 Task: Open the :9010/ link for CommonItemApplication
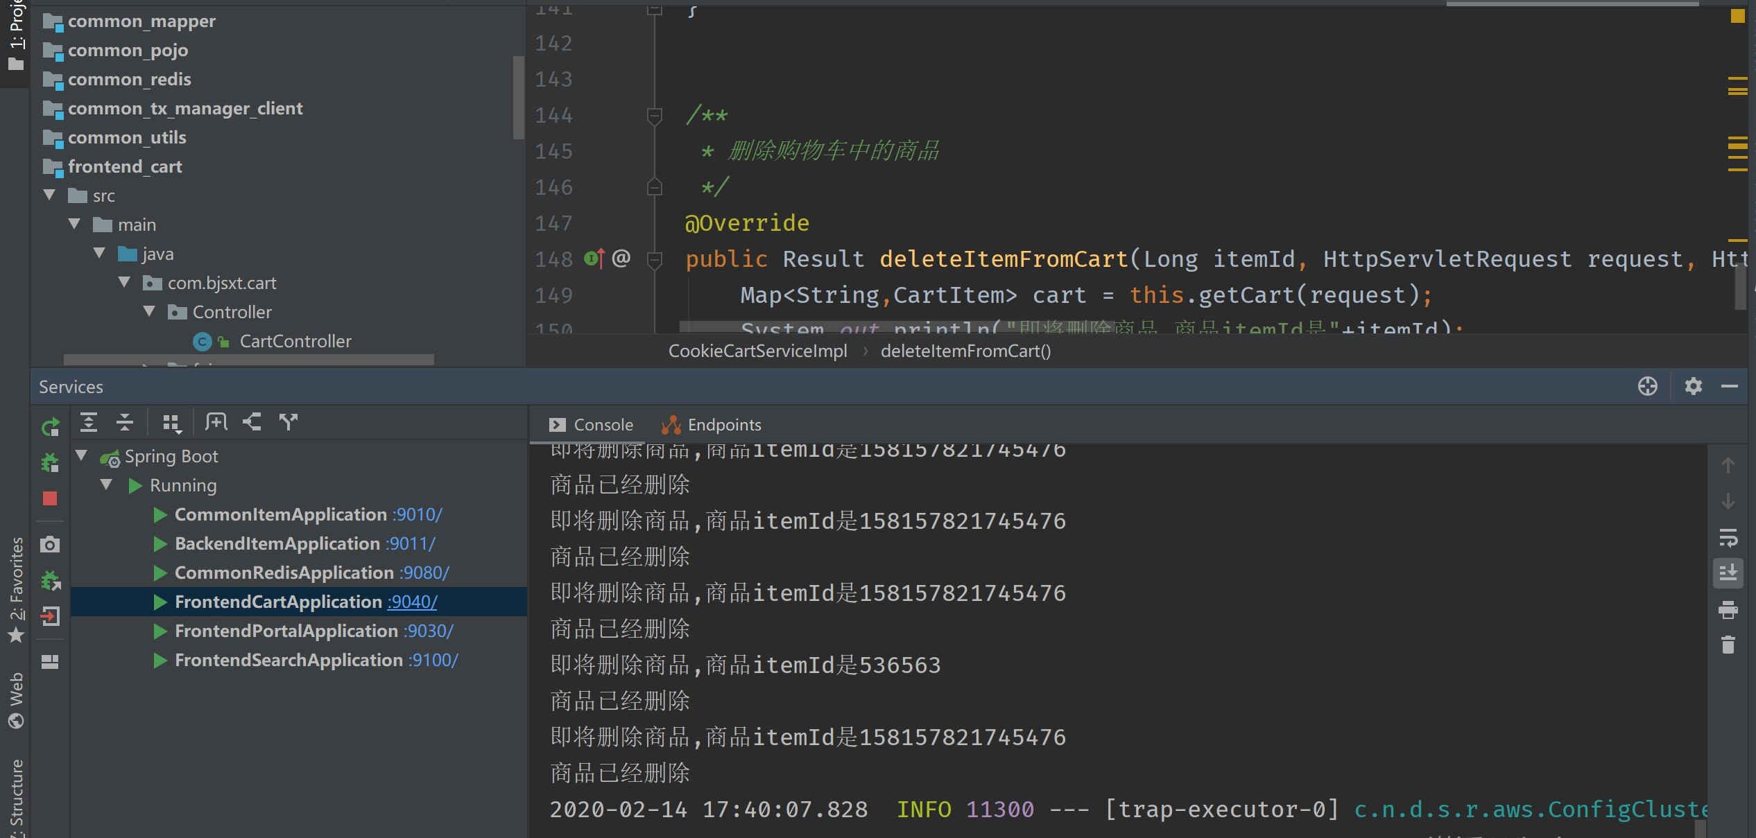point(417,514)
